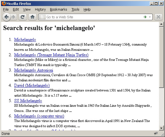The width and height of the screenshot is (165, 137).
Task: Click the heading "Search results for 'michelangelo'"
Action: click(x=49, y=28)
